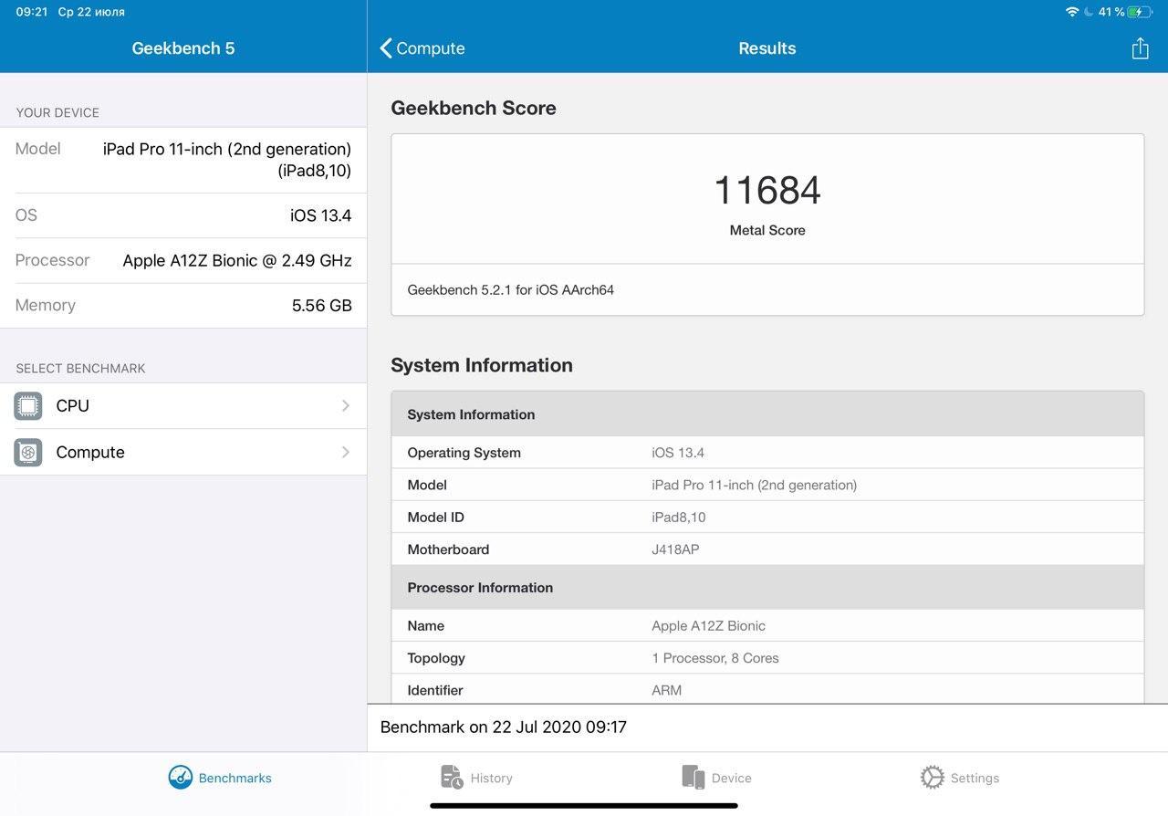
Task: Select the Operating System iOS 13.4 row
Action: 767,453
